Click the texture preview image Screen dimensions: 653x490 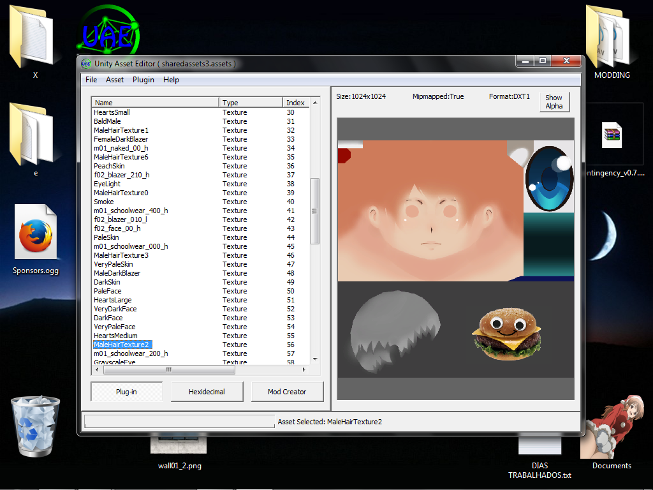click(455, 259)
